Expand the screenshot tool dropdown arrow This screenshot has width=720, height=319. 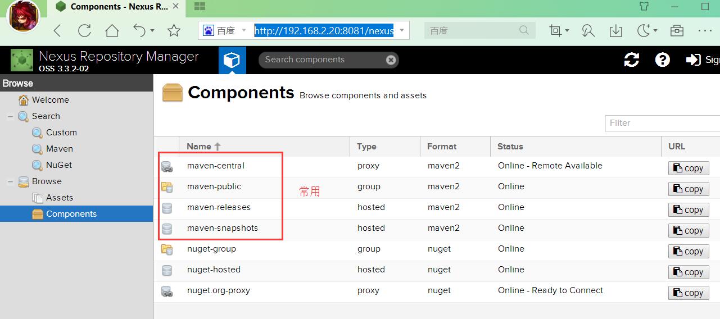[x=567, y=30]
